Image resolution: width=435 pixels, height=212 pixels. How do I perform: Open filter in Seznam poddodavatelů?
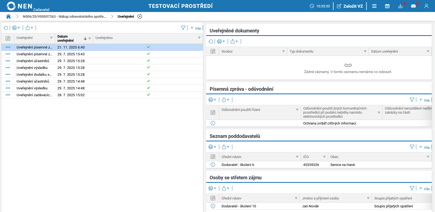(x=412, y=147)
